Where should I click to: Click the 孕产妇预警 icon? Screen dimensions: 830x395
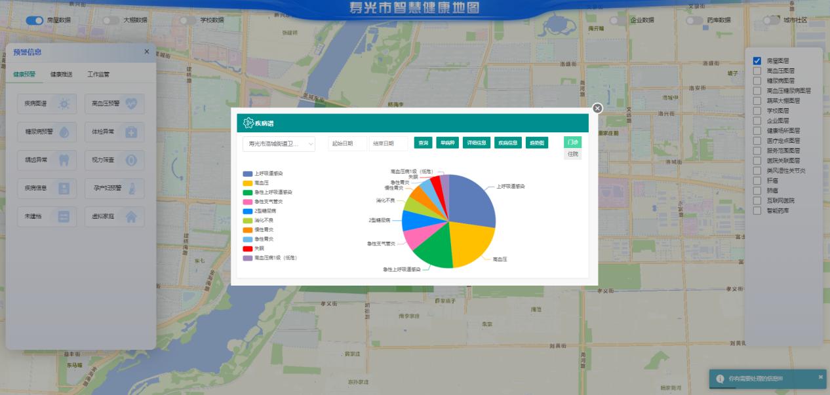(x=132, y=188)
